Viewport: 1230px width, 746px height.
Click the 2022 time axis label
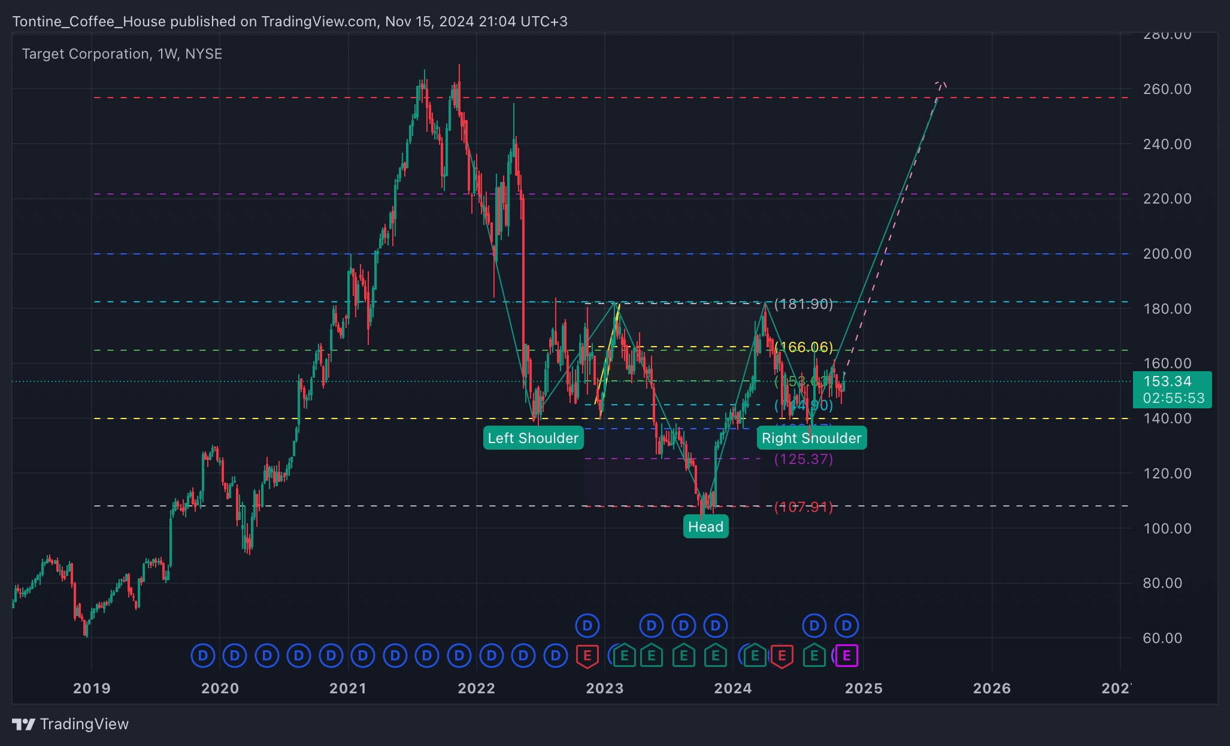coord(477,689)
